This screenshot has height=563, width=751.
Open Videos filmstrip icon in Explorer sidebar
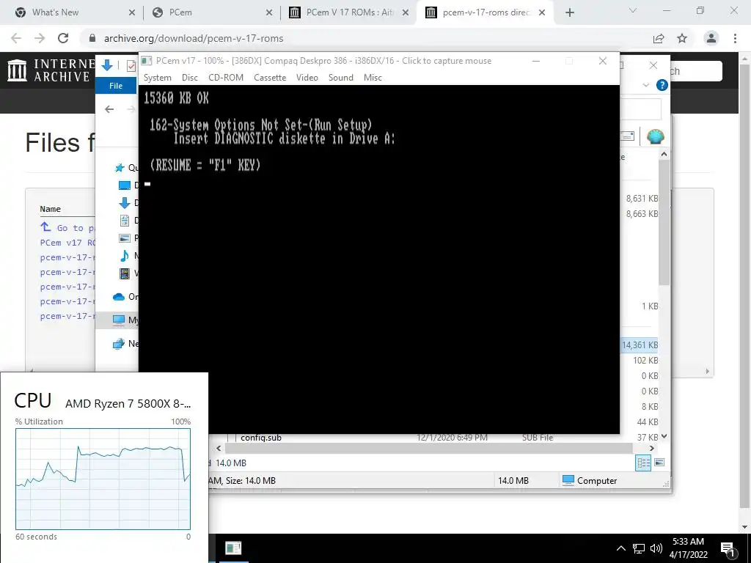125,273
